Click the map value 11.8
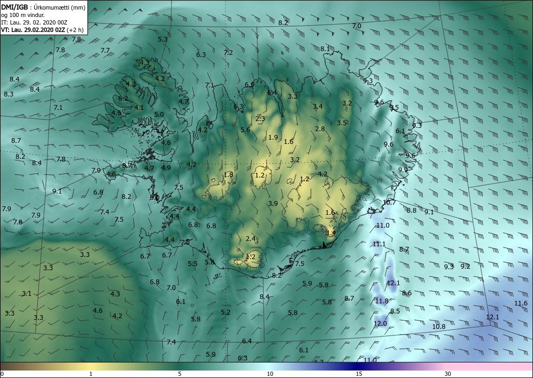 (382, 301)
